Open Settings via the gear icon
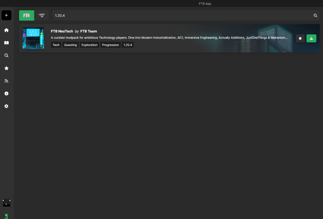Image resolution: width=323 pixels, height=219 pixels. (6, 106)
